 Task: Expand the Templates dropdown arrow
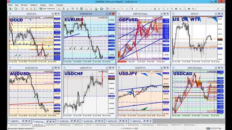point(109,9)
